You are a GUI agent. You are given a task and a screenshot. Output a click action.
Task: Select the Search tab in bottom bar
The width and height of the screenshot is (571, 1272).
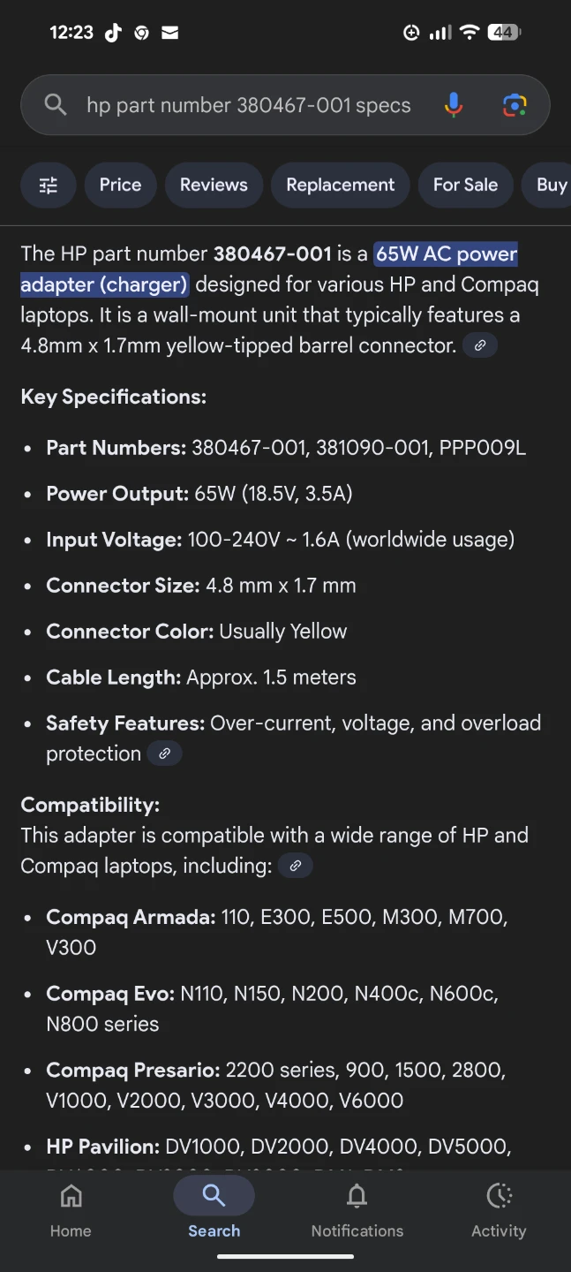tap(214, 1211)
